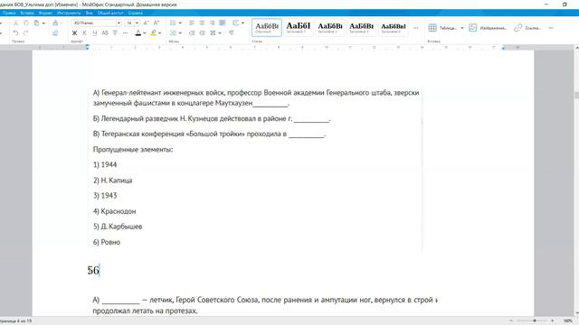Click the line spacing icon
The height and width of the screenshot is (325, 579).
pos(213,32)
